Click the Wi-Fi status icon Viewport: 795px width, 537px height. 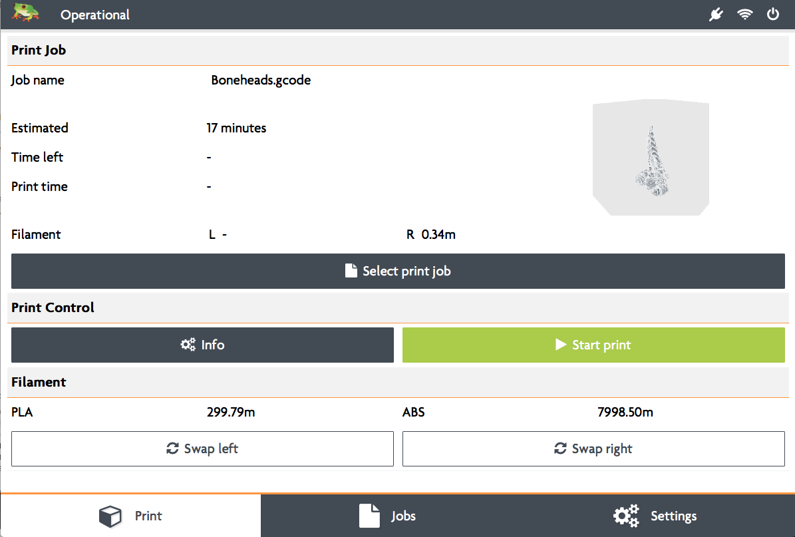[x=744, y=14]
